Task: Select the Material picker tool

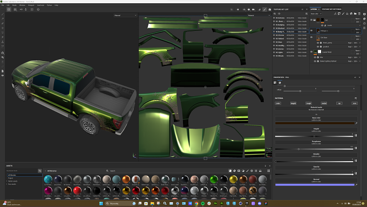Action: tap(3, 46)
